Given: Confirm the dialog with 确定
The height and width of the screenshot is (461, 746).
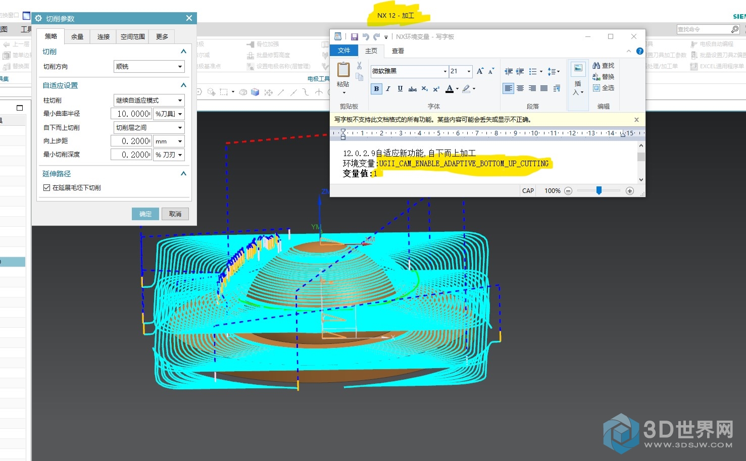Looking at the screenshot, I should [x=145, y=214].
